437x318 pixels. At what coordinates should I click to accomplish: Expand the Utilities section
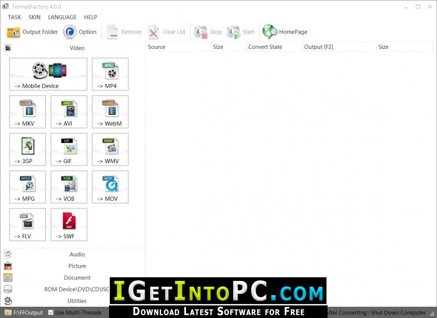[77, 301]
